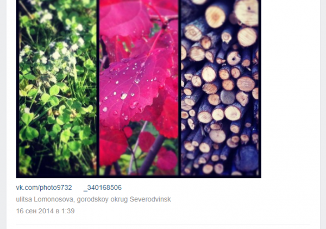Click the gray page margin on the right
This screenshot has height=229, width=326.
[323, 114]
